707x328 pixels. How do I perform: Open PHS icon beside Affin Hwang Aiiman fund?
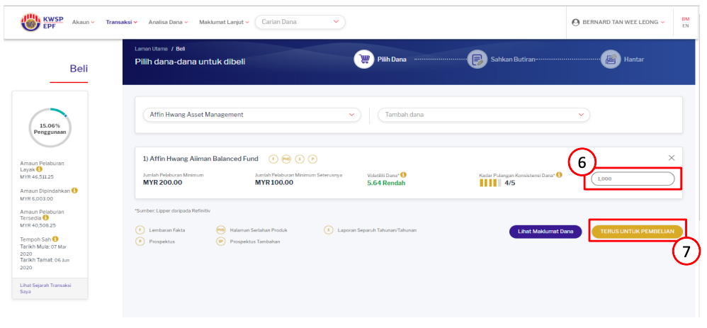pyautogui.click(x=286, y=159)
